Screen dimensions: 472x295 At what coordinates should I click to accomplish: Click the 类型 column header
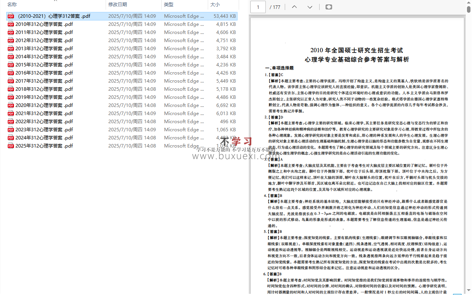(x=169, y=4)
